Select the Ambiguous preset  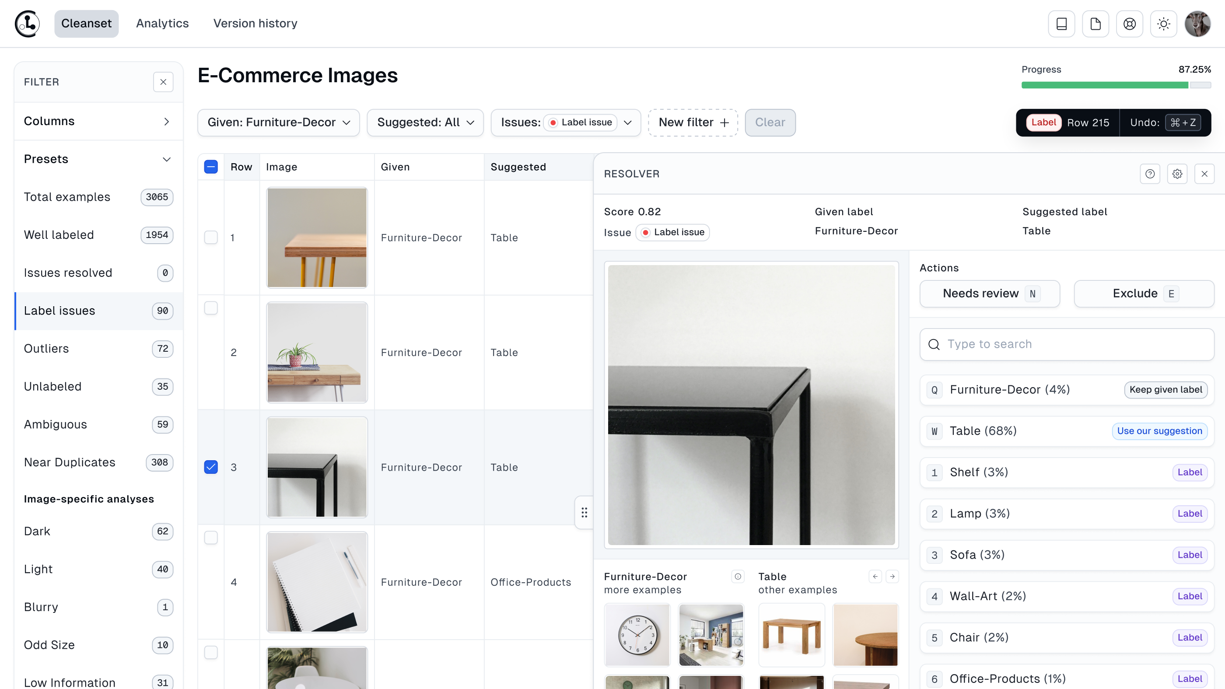(98, 425)
